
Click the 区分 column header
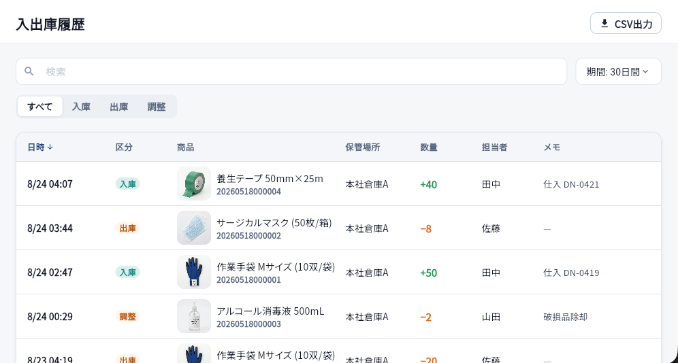pyautogui.click(x=124, y=148)
